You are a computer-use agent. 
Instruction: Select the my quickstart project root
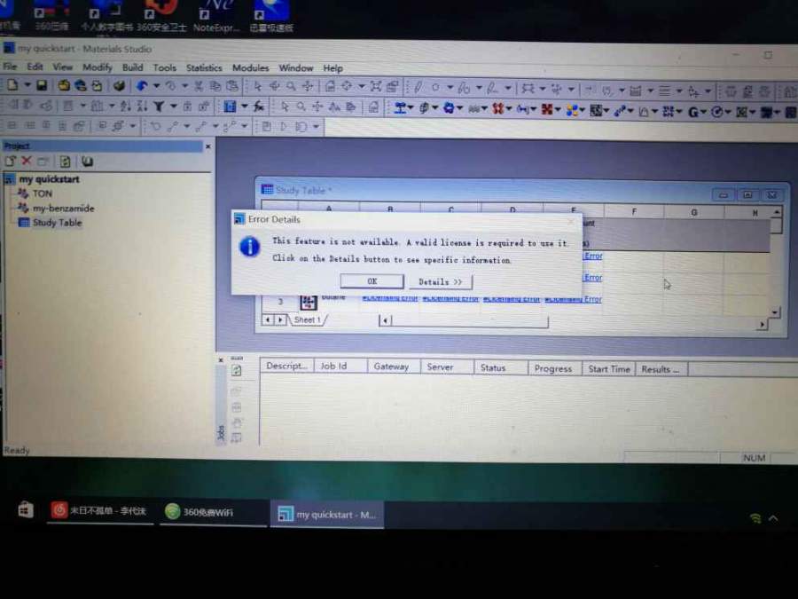[x=49, y=179]
